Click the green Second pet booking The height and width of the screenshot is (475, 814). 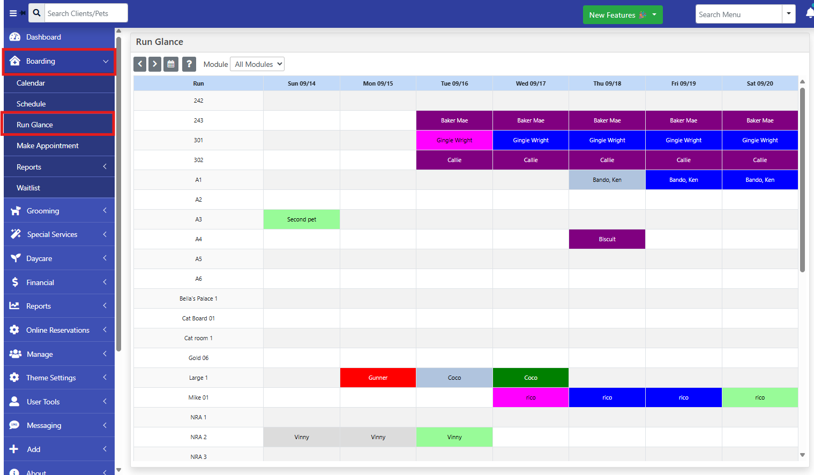(302, 219)
